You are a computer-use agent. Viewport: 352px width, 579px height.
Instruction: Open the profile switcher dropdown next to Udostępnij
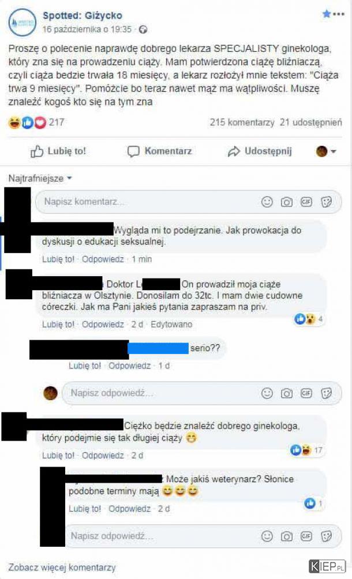(326, 151)
